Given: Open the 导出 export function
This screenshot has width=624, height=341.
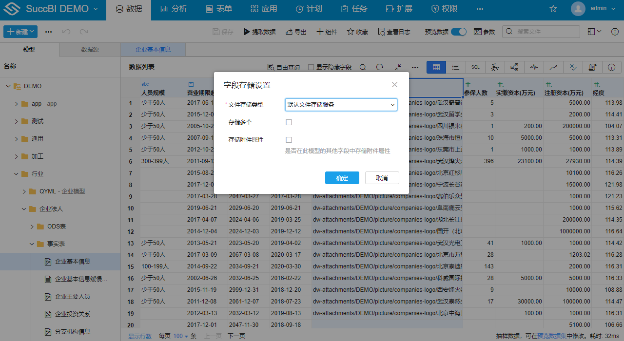Looking at the screenshot, I should pyautogui.click(x=295, y=31).
